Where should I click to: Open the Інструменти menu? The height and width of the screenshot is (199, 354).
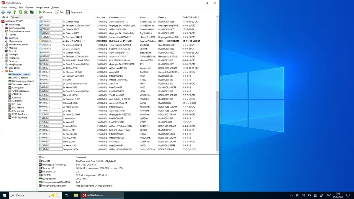click(x=42, y=7)
